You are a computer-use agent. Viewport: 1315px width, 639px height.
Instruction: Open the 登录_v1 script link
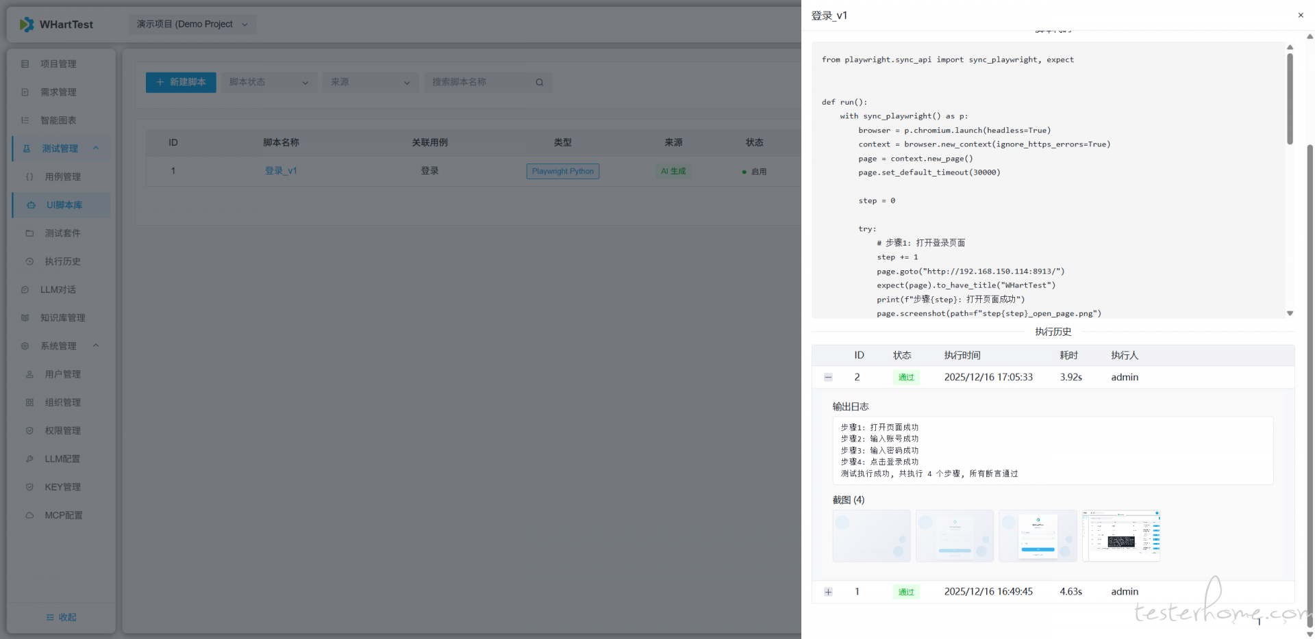tap(281, 171)
